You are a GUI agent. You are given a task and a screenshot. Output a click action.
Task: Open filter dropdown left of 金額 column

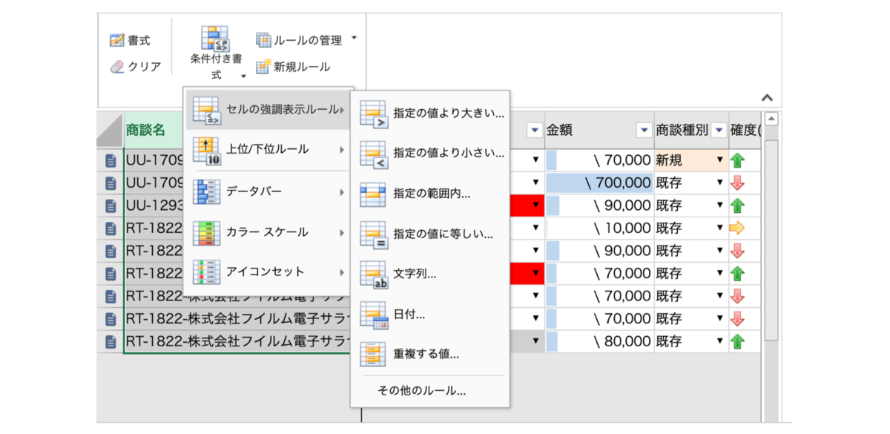coord(535,131)
